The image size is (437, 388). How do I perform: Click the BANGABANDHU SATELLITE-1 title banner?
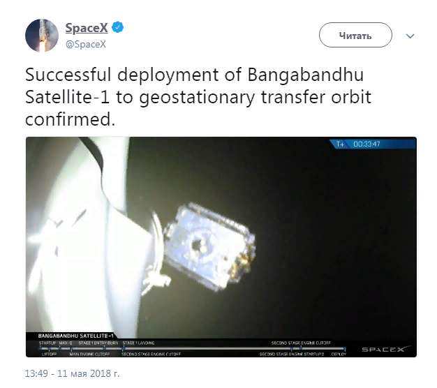pyautogui.click(x=76, y=336)
